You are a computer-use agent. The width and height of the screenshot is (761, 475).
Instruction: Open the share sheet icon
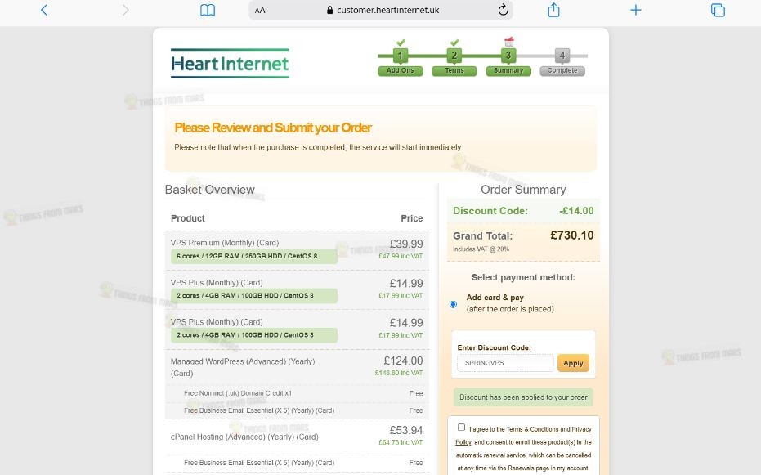(553, 10)
